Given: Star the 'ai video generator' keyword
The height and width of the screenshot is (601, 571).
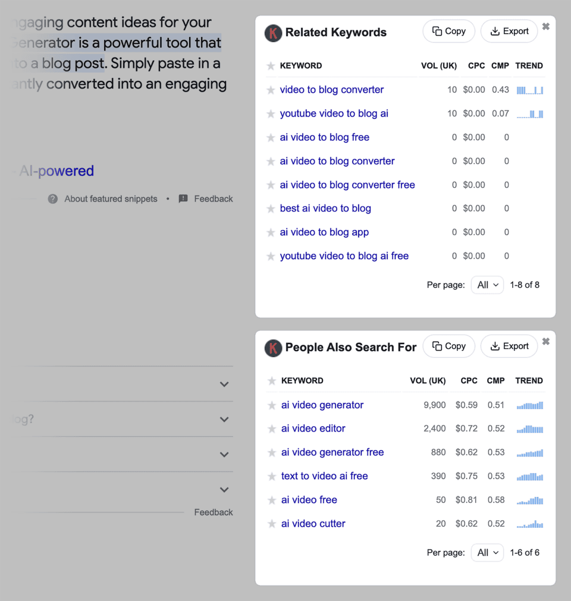Looking at the screenshot, I should [272, 405].
